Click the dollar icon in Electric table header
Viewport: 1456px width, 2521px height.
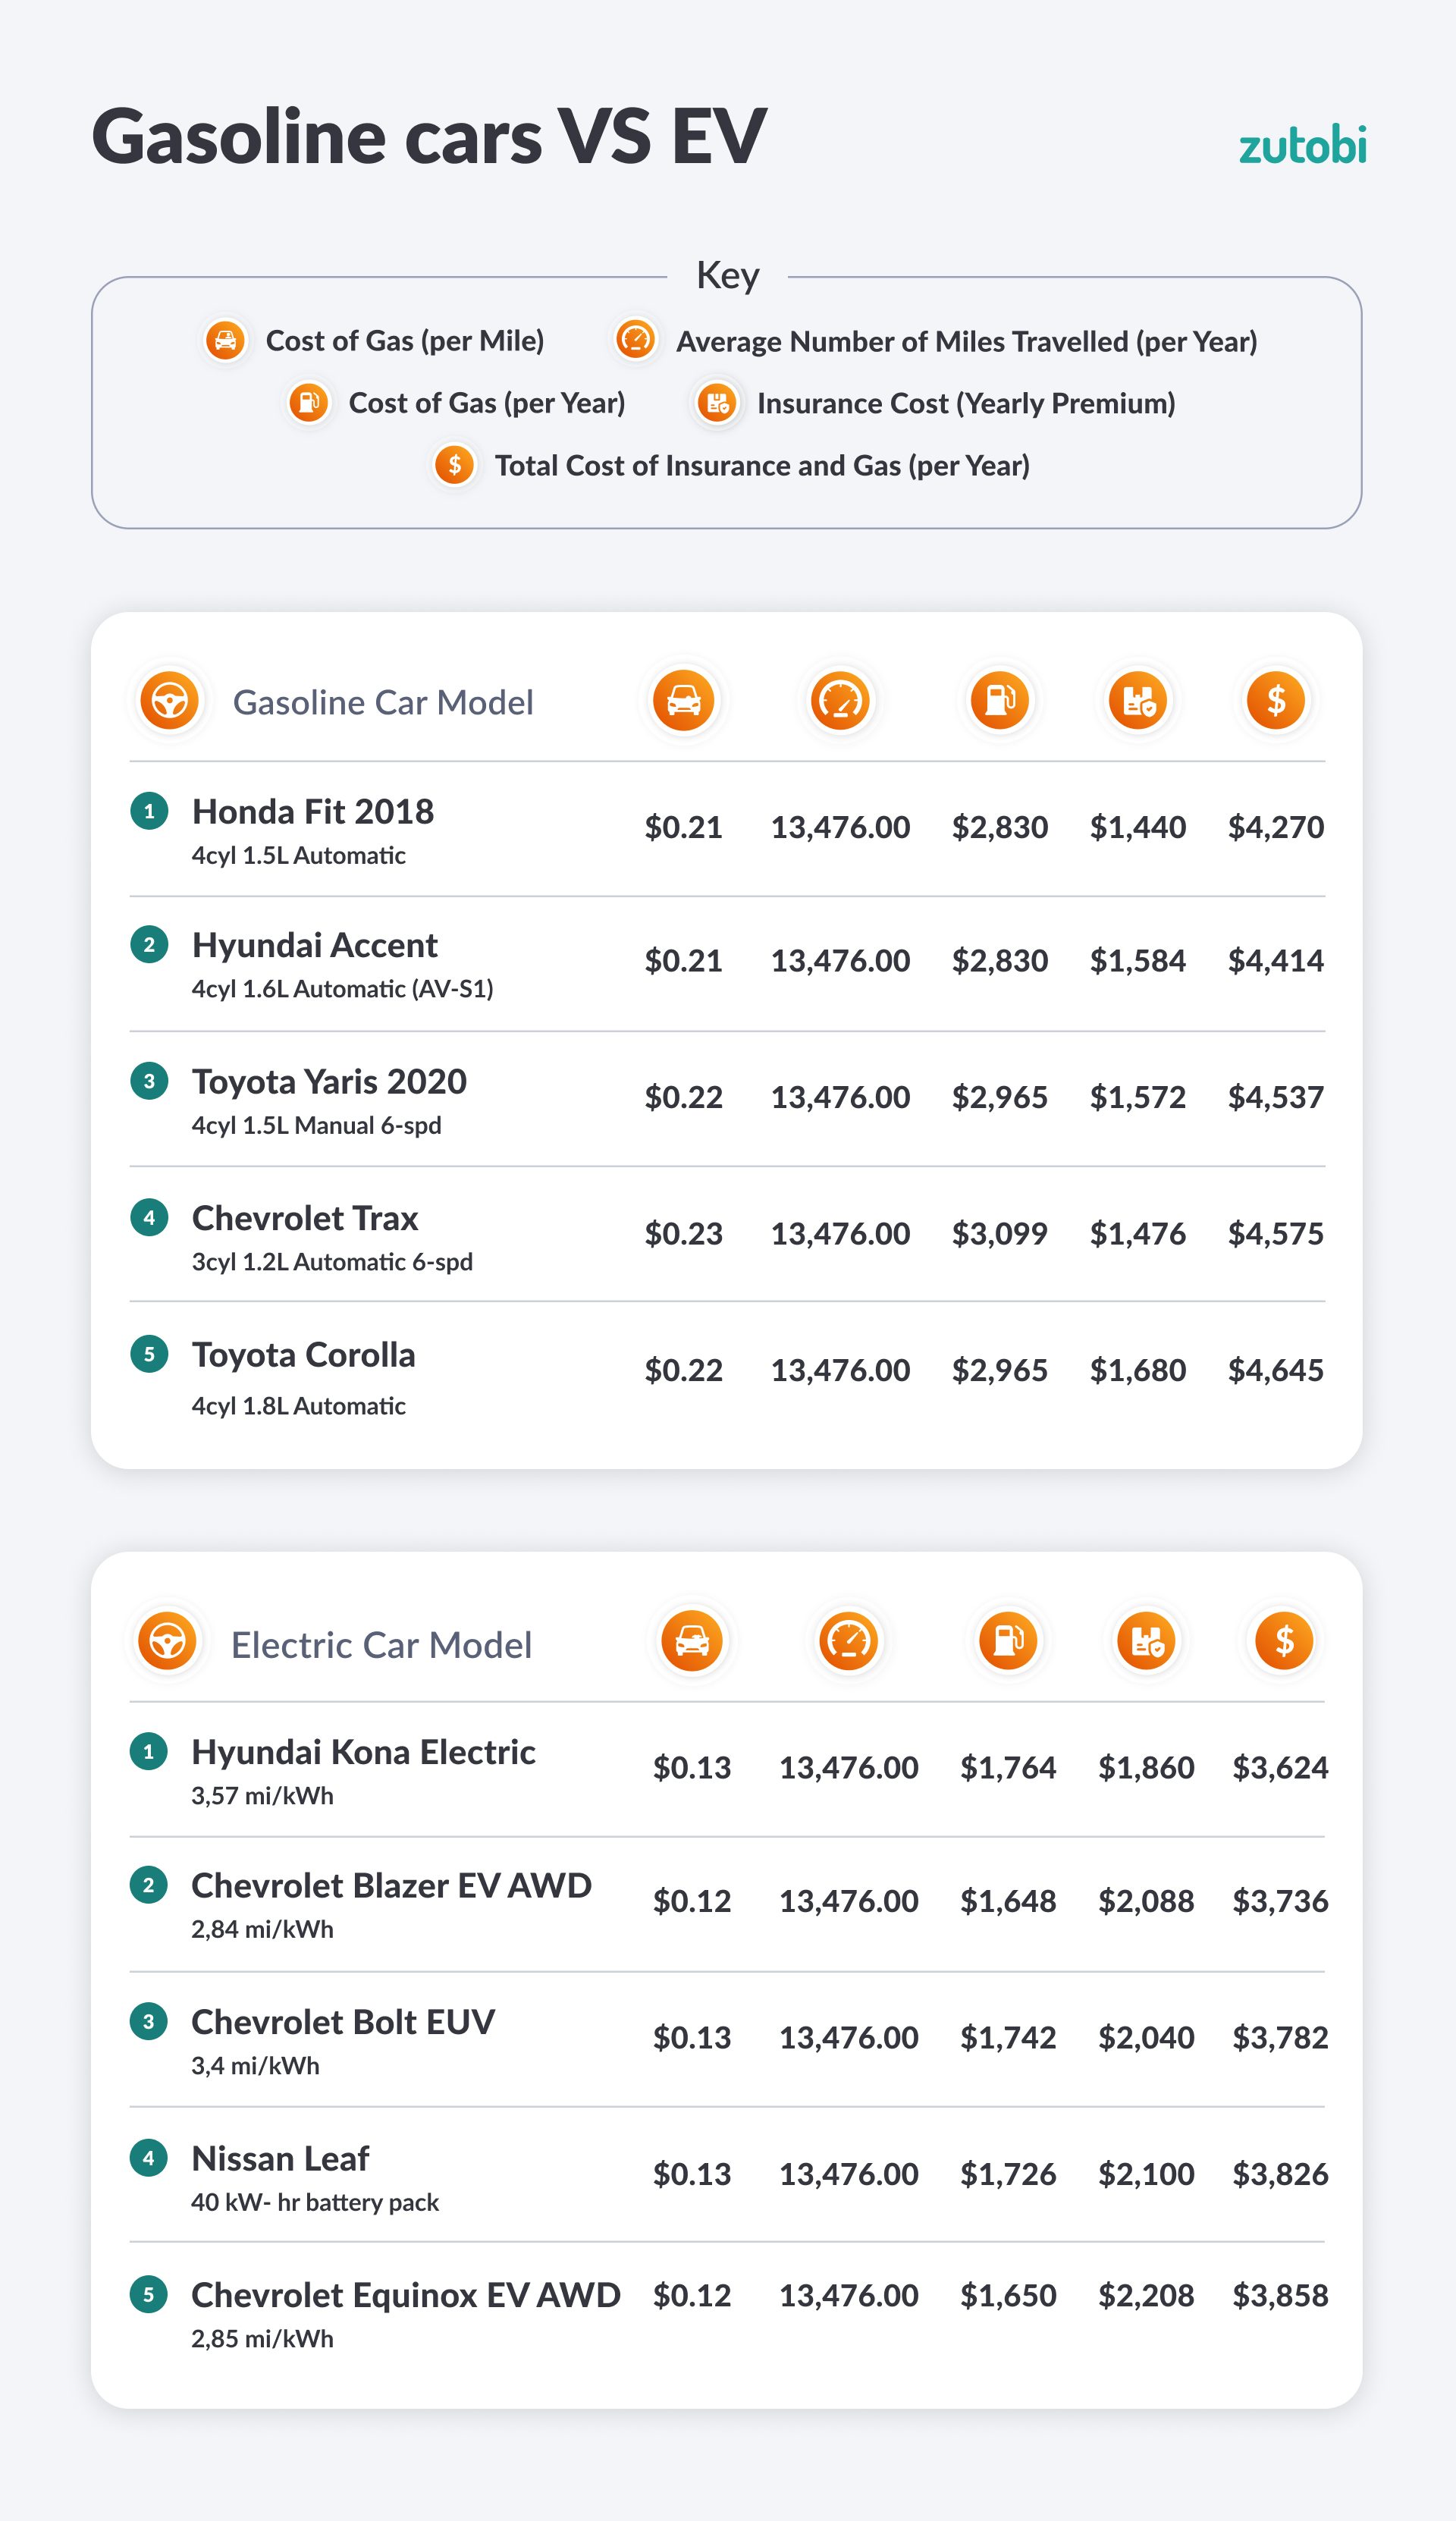(x=1284, y=1641)
